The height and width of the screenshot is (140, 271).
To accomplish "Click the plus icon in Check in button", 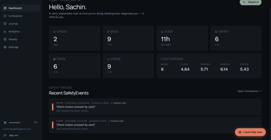I will 244,2.
